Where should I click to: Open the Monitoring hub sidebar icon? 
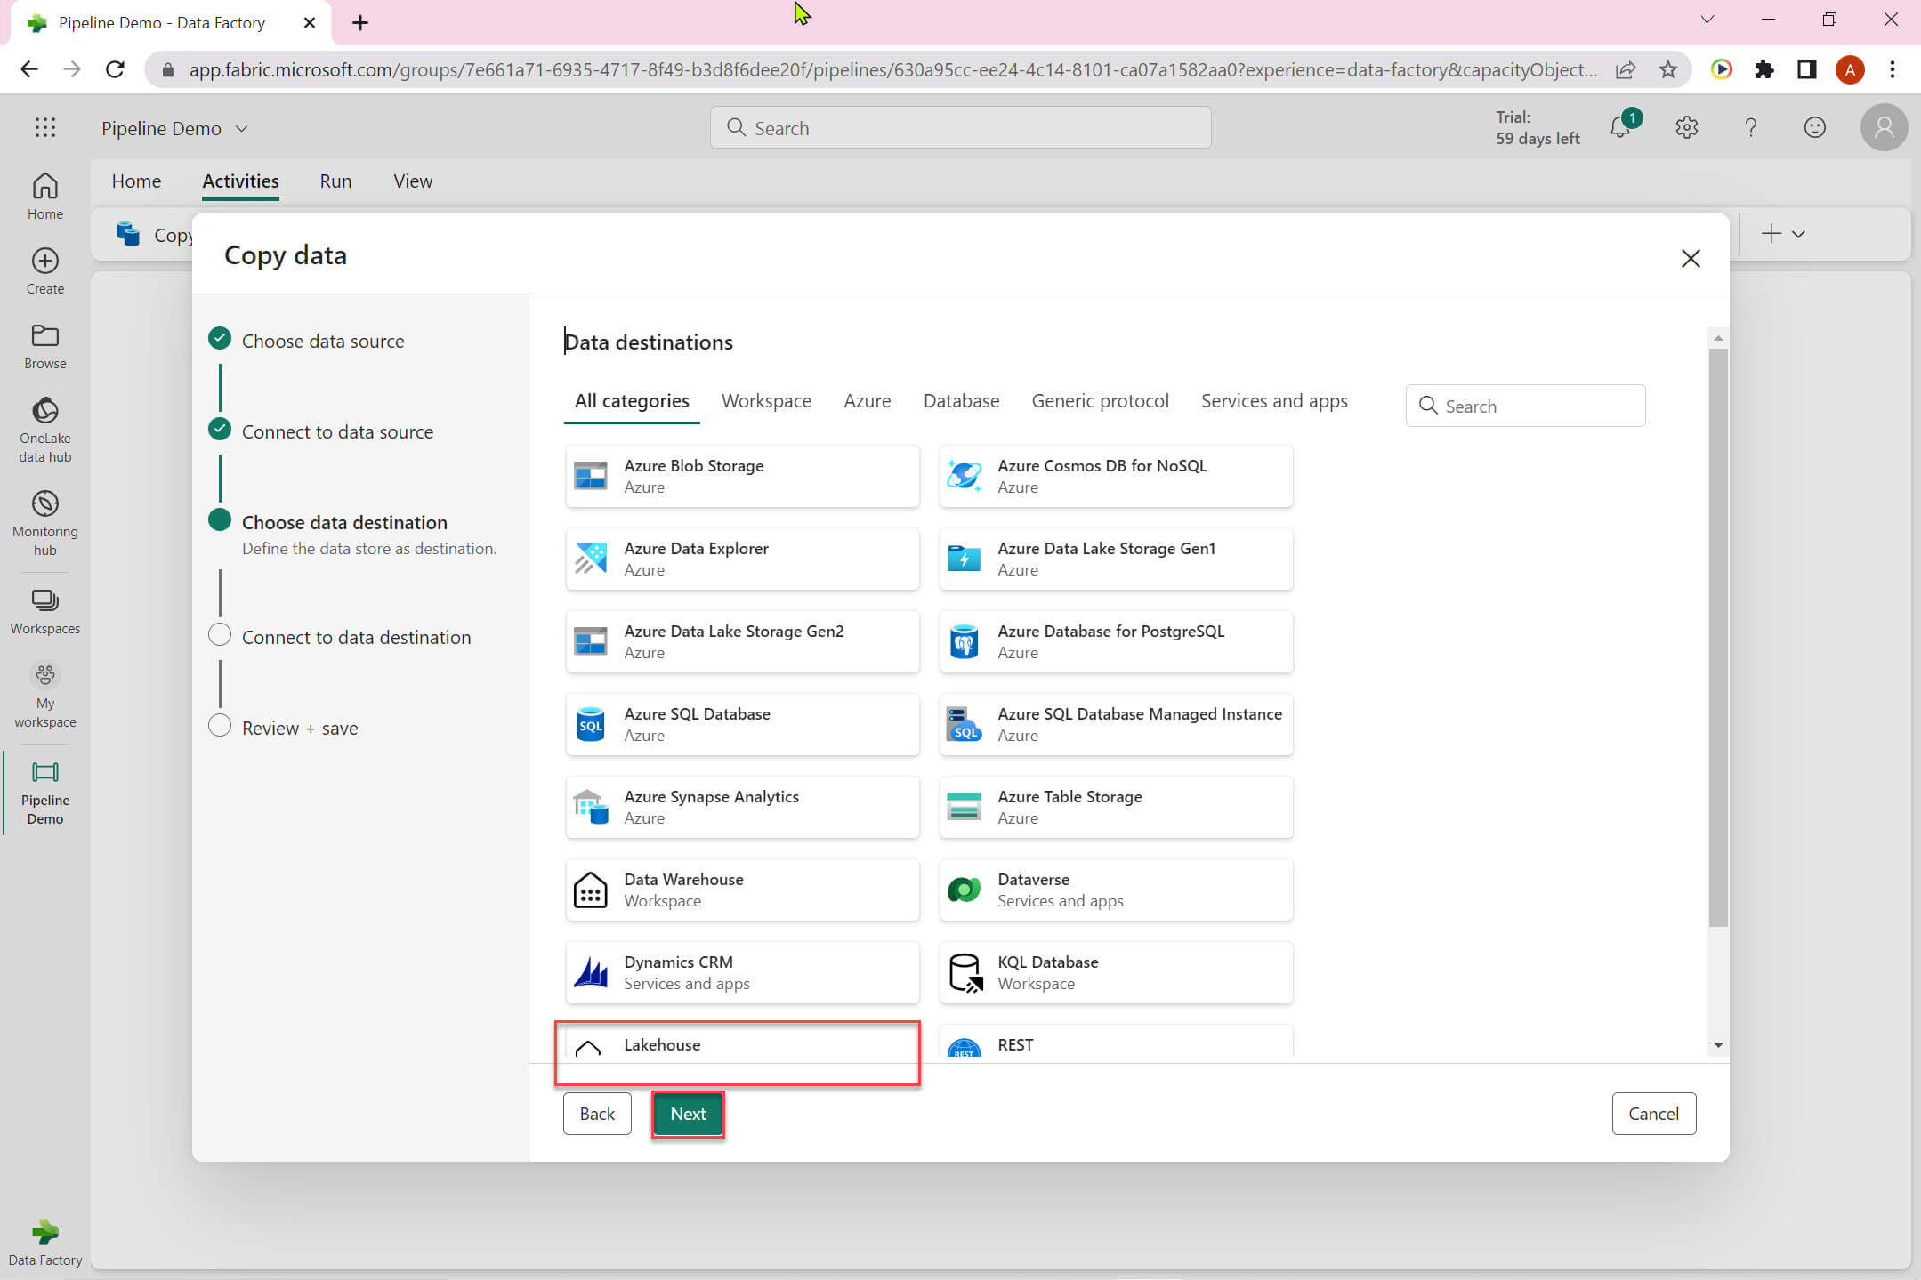pyautogui.click(x=44, y=504)
